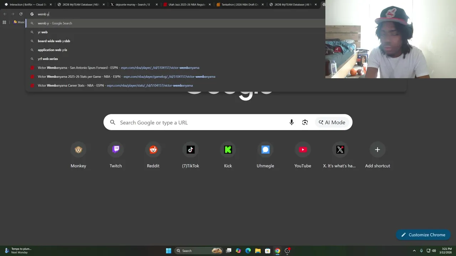Search by image with the Lens icon
The width and height of the screenshot is (456, 256).
[x=305, y=122]
